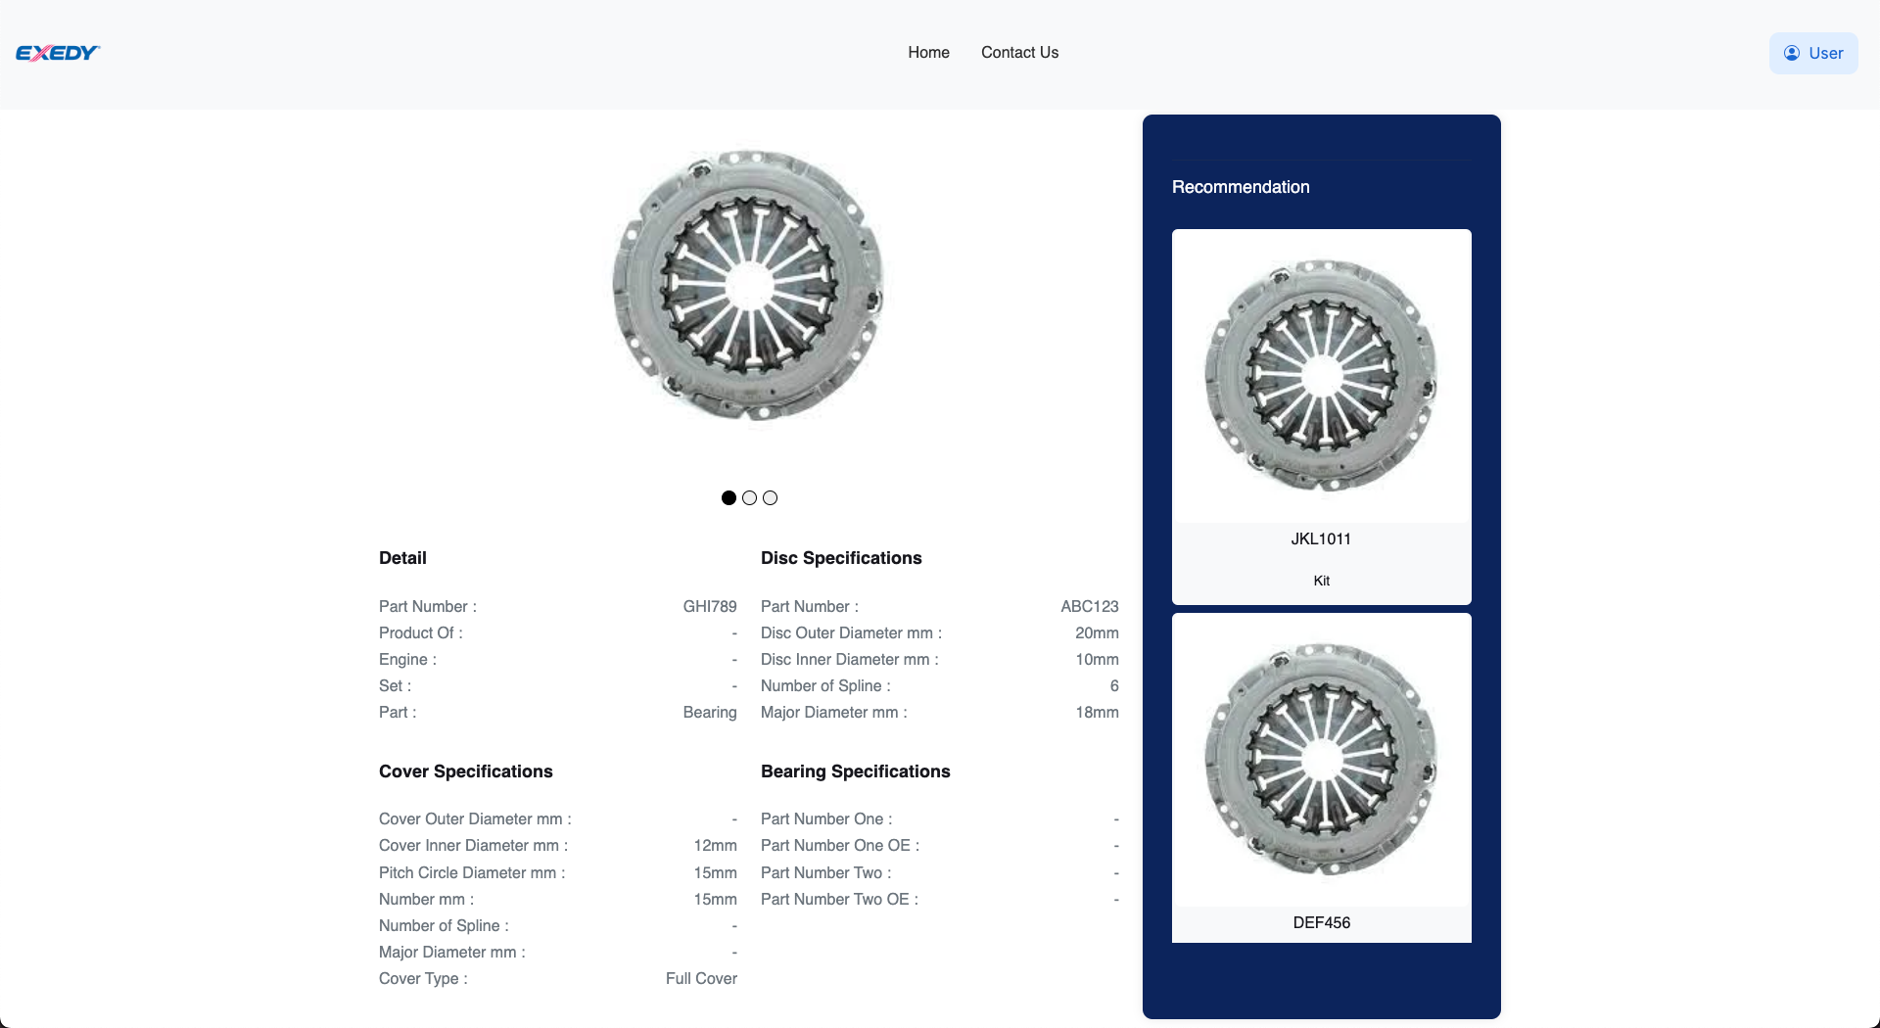Click the user profile icon

coord(1791,54)
